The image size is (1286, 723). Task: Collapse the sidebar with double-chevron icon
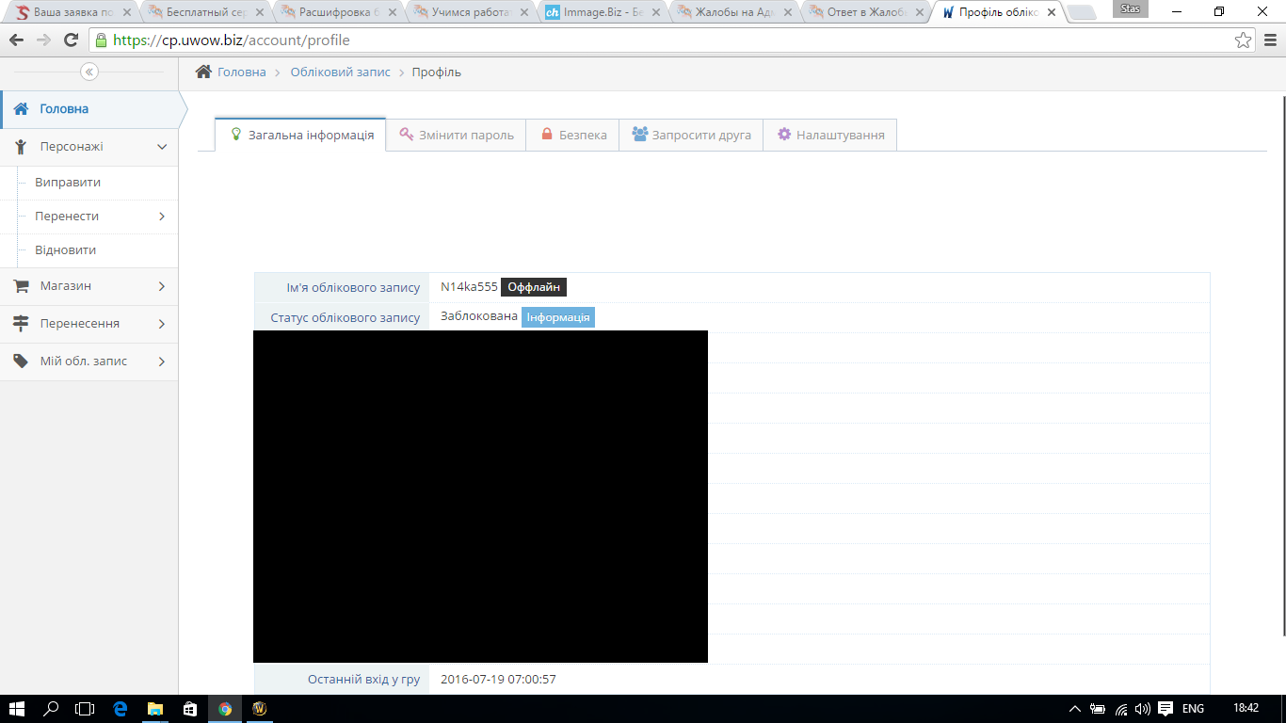(89, 72)
